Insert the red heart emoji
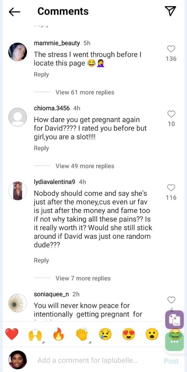This screenshot has width=187, height=372. pyautogui.click(x=11, y=335)
